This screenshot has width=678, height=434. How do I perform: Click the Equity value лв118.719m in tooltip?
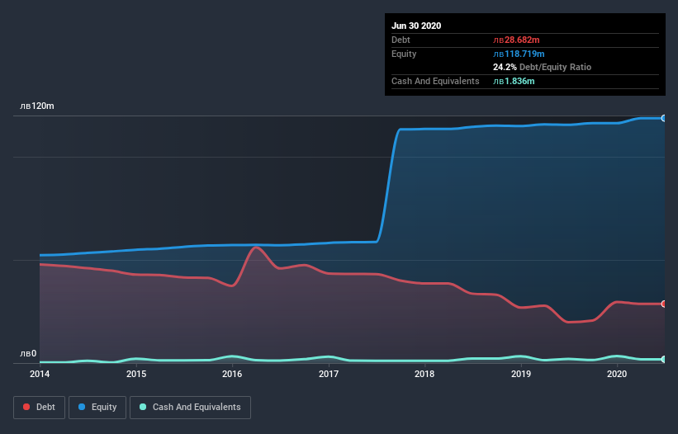tap(519, 54)
